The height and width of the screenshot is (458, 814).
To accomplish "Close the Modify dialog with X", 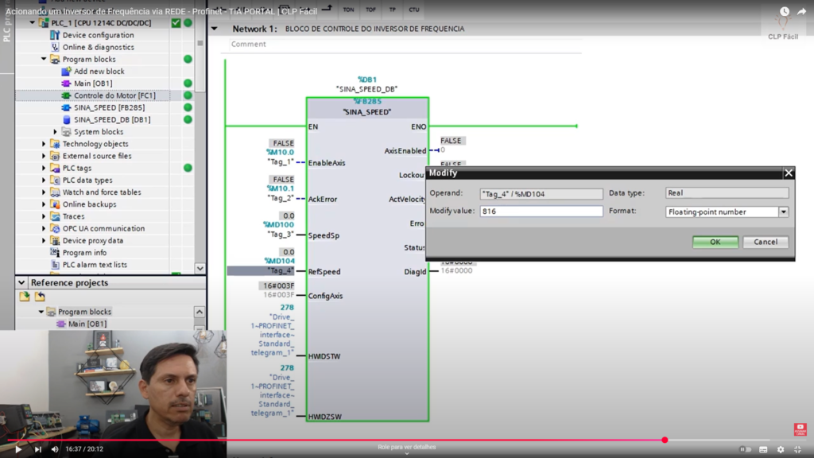I will click(x=789, y=173).
